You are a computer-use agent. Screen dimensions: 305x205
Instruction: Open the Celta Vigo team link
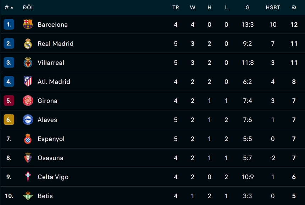coord(53,177)
